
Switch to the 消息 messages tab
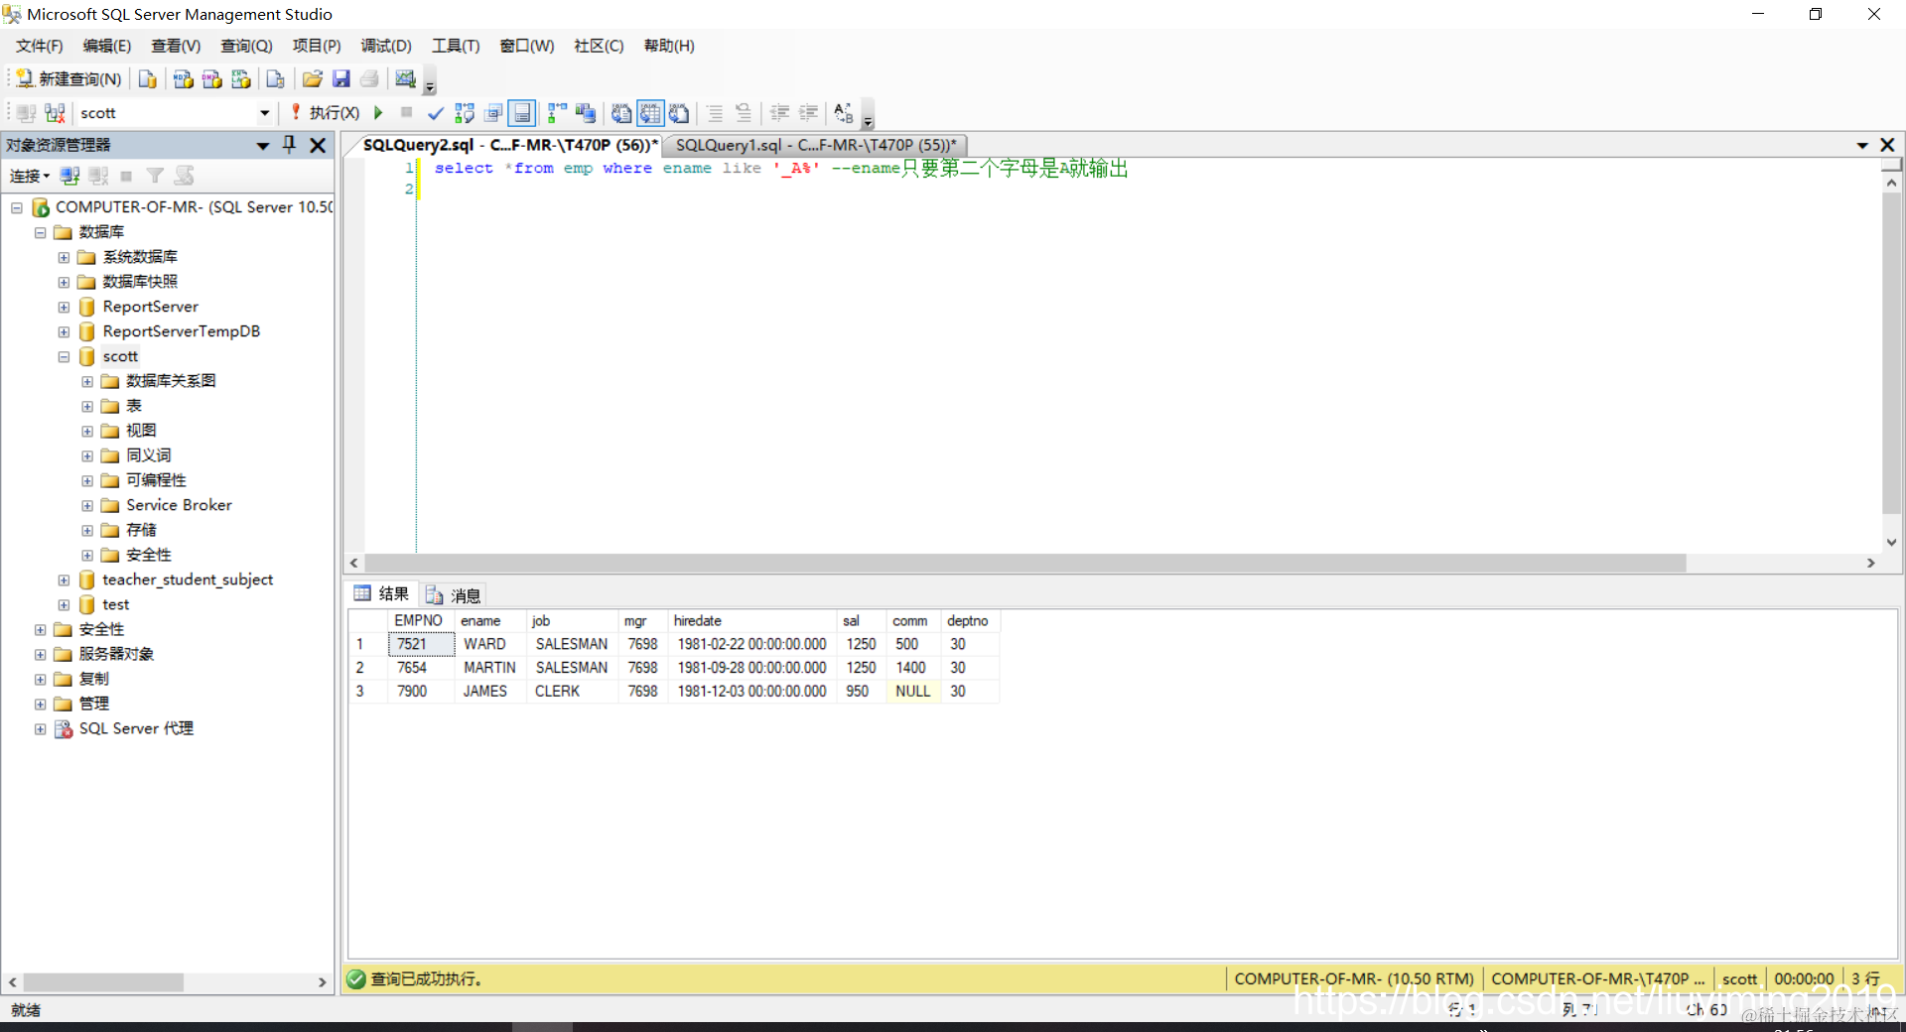(454, 594)
